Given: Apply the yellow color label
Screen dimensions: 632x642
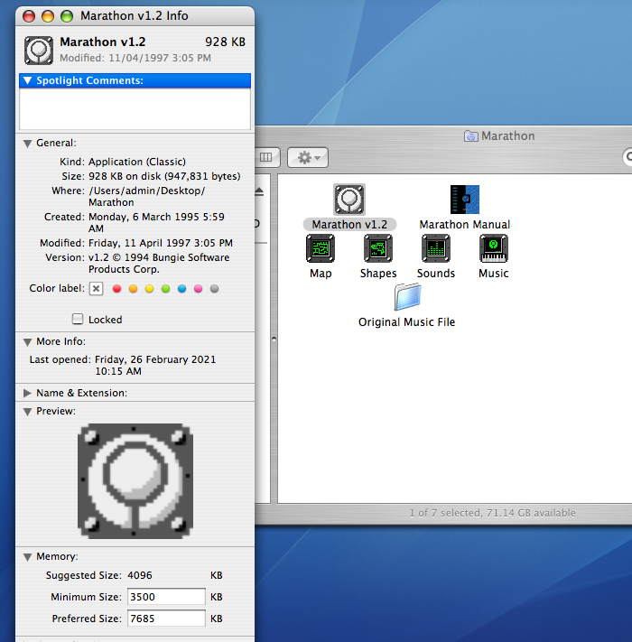Looking at the screenshot, I should click(x=149, y=289).
